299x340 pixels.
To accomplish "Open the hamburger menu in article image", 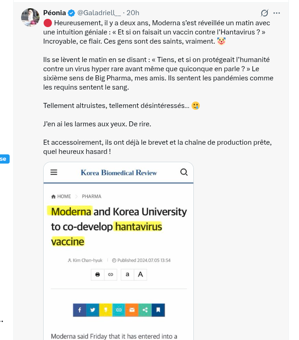I will coord(54,172).
